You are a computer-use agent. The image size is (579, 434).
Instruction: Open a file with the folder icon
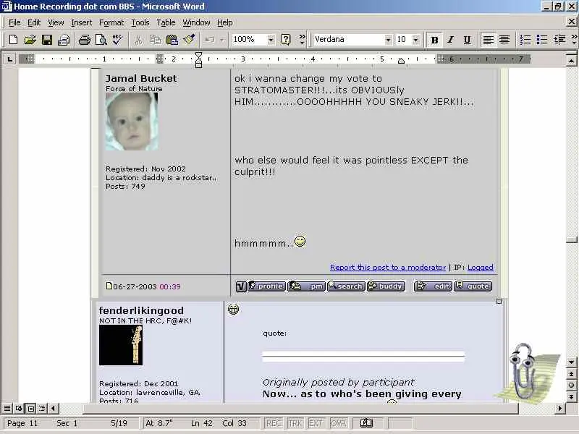point(30,40)
